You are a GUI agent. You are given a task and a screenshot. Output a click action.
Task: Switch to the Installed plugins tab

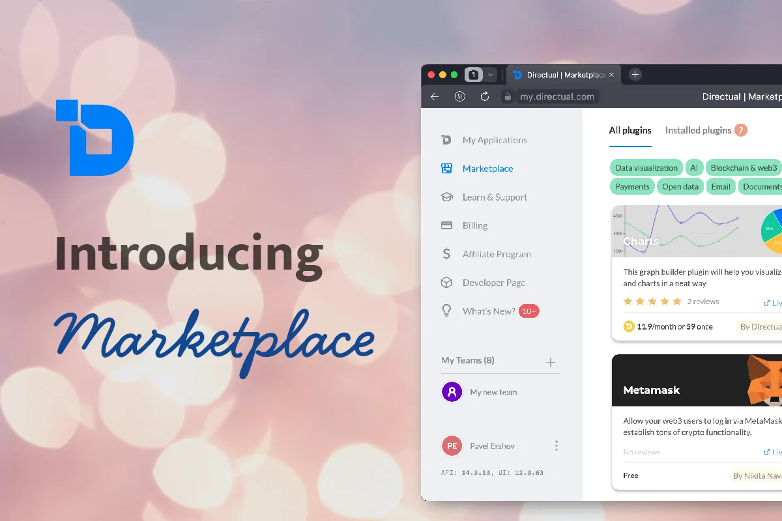[699, 130]
